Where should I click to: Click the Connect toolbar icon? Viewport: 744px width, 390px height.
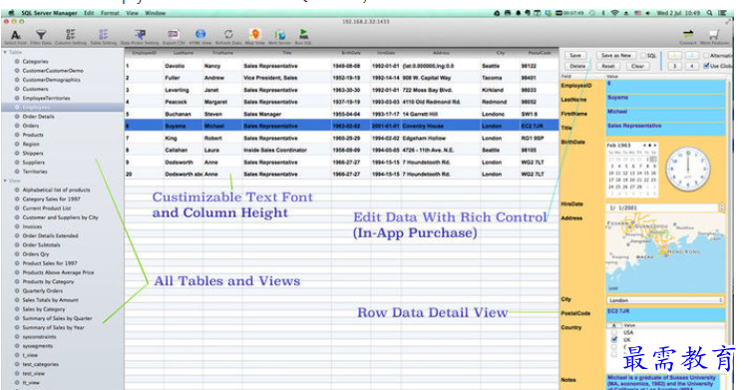coord(688,34)
